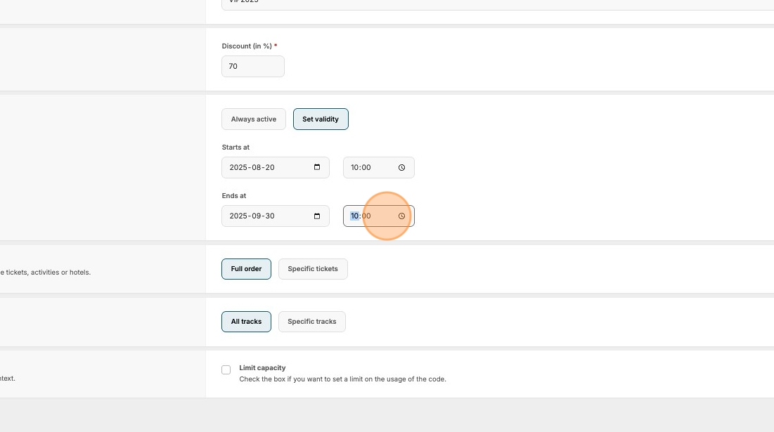The image size is (774, 432).
Task: Click the Discount percentage input field
Action: coord(253,67)
